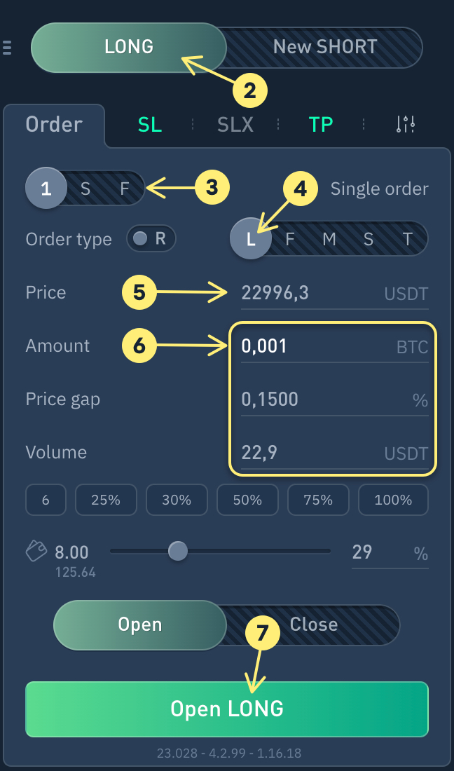Switch to the SL tab
The width and height of the screenshot is (454, 771).
[x=150, y=125]
